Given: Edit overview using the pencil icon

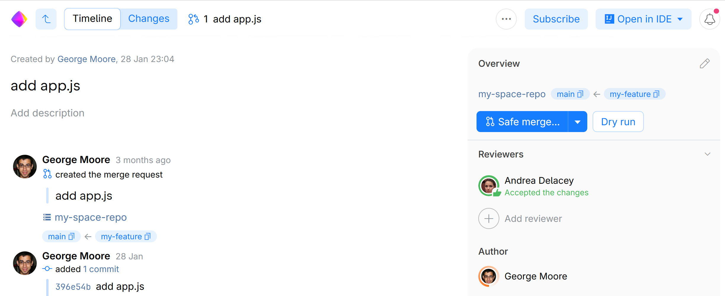Looking at the screenshot, I should [x=705, y=64].
